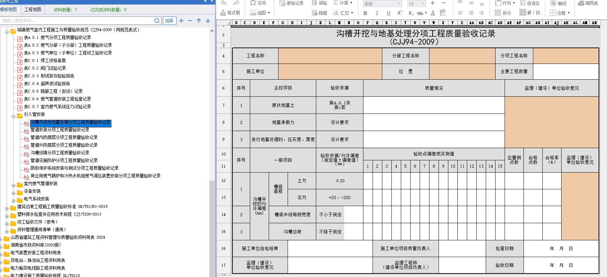
Task: Open 管道设施防护分项工程质量验收记录
Action: pos(64,160)
